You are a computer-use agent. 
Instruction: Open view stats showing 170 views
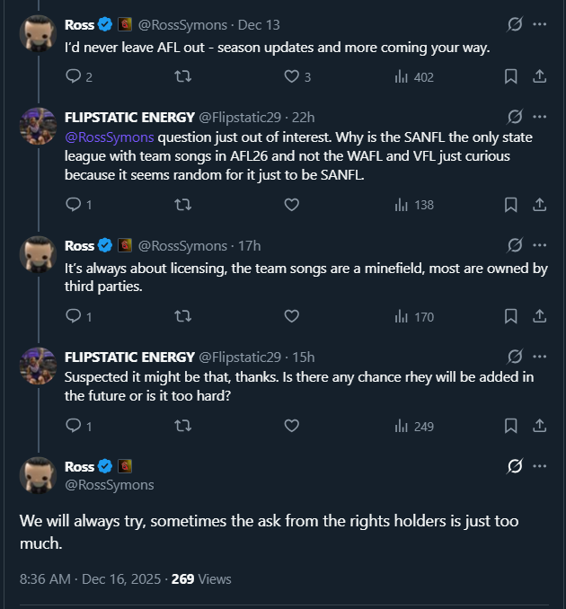pyautogui.click(x=414, y=316)
